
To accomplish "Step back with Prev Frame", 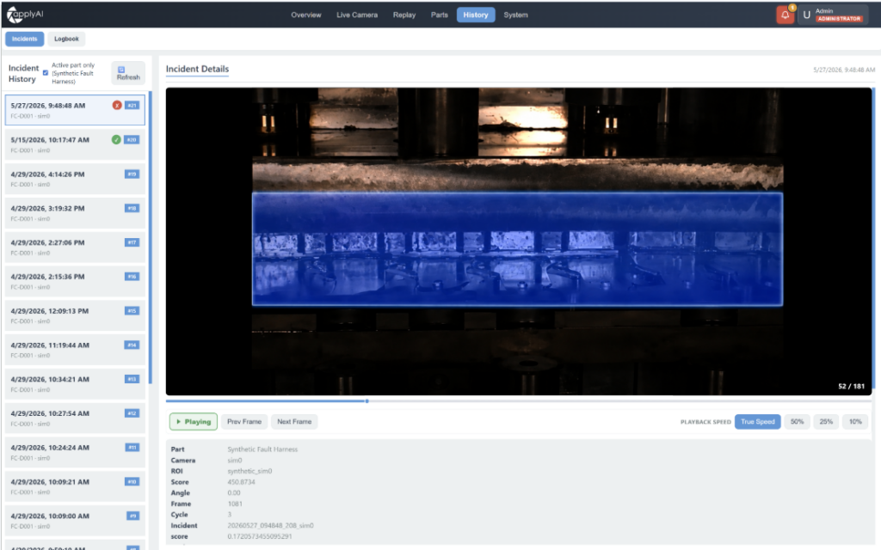I will pos(243,421).
